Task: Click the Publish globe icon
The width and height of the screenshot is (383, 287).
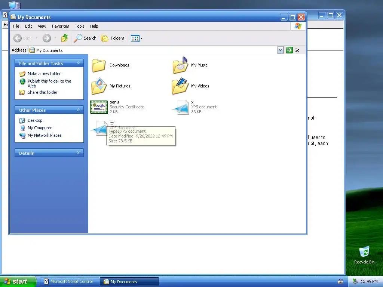Action: (x=22, y=81)
